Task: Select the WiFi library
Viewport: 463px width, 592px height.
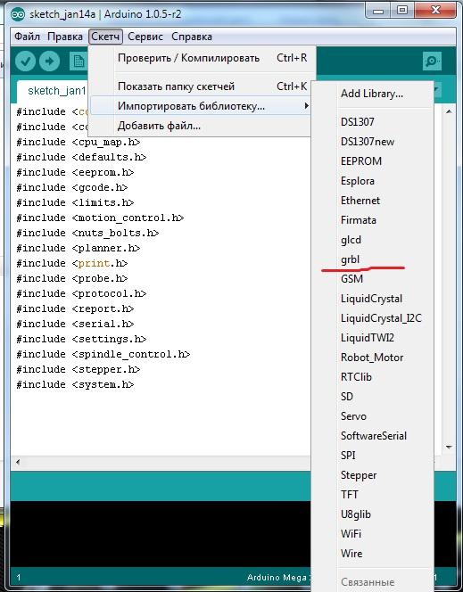Action: click(372, 534)
